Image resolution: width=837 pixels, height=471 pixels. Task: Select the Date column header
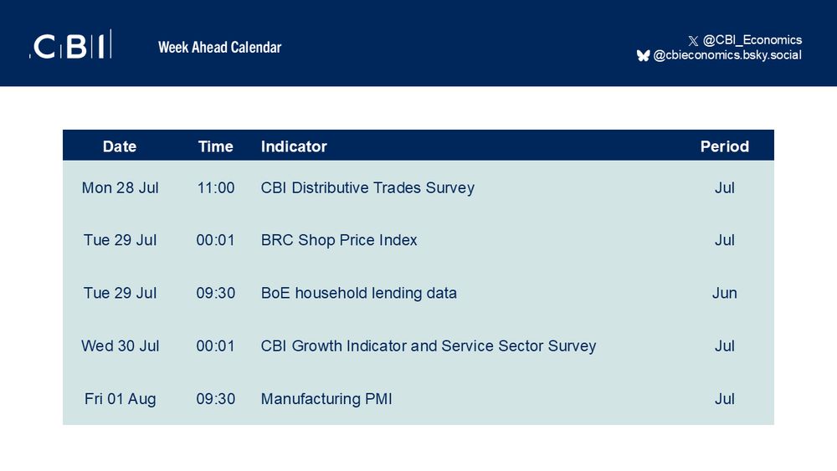click(x=120, y=146)
